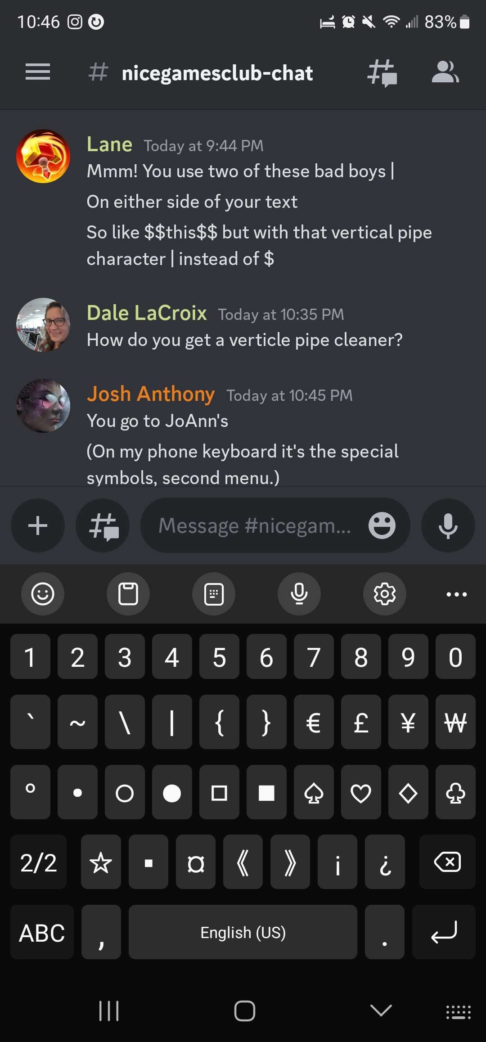Open the threads icon in the header

[382, 73]
